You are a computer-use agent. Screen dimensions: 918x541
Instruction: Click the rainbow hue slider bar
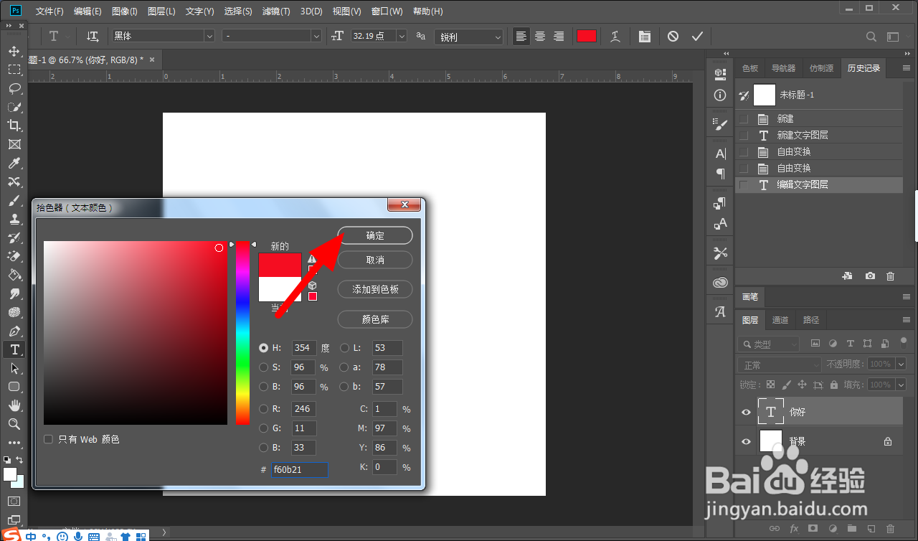click(x=243, y=332)
